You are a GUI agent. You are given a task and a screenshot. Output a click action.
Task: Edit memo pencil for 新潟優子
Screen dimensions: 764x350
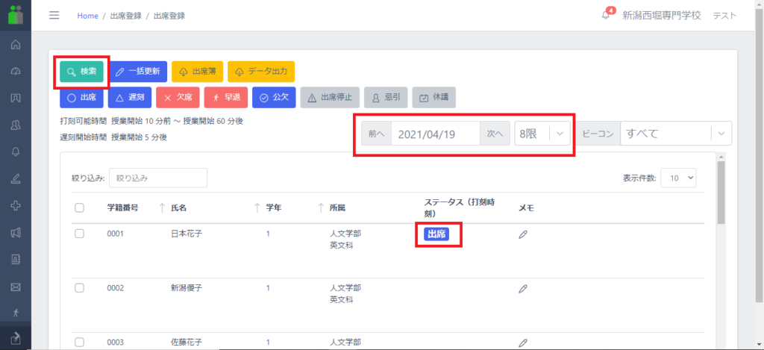click(x=523, y=289)
